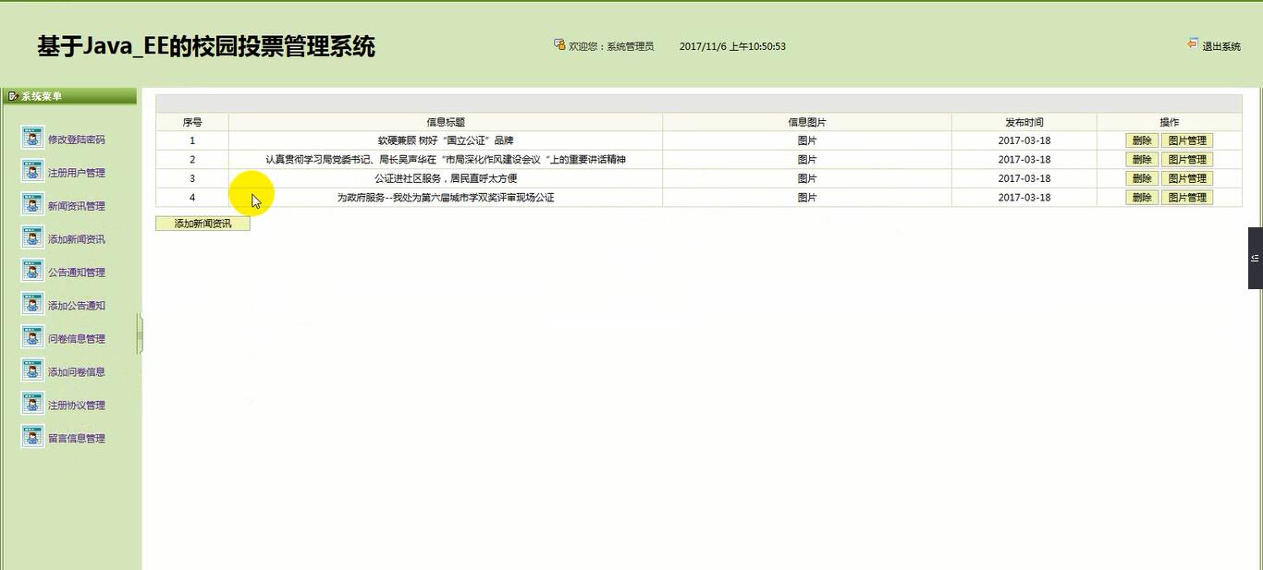Viewport: 1263px width, 570px height.
Task: Click the icon beside 添加新闻资讯
Action: coord(32,237)
